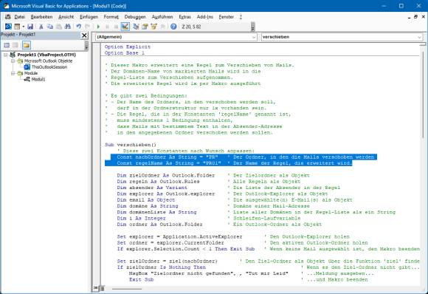
Task: Open the Ansicht menu
Action: pyautogui.click(x=66, y=17)
